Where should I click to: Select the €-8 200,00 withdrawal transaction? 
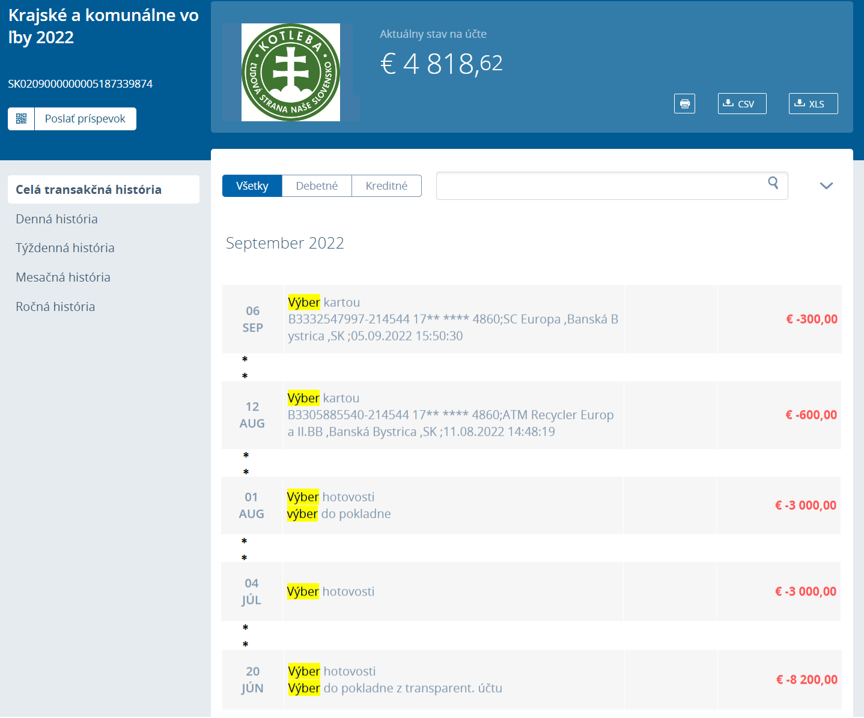[806, 680]
